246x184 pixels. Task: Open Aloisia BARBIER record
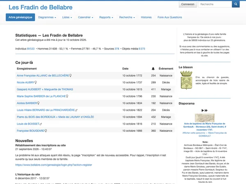point(27,103)
